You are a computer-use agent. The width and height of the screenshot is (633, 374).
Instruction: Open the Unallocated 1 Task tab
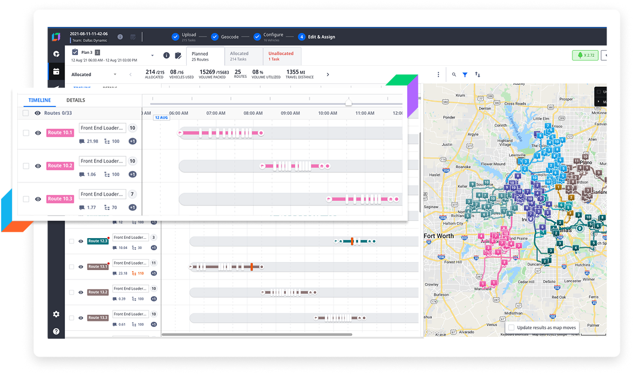coord(282,56)
